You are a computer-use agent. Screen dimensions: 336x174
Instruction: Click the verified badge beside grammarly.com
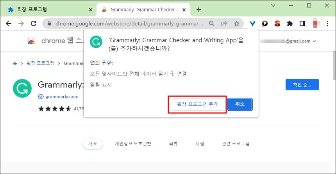(x=41, y=97)
